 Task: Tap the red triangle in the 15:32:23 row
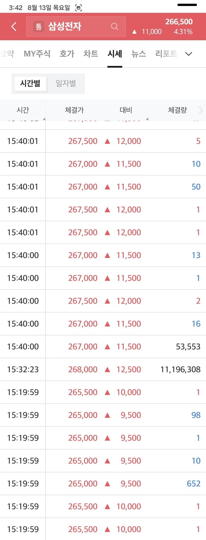(x=107, y=369)
